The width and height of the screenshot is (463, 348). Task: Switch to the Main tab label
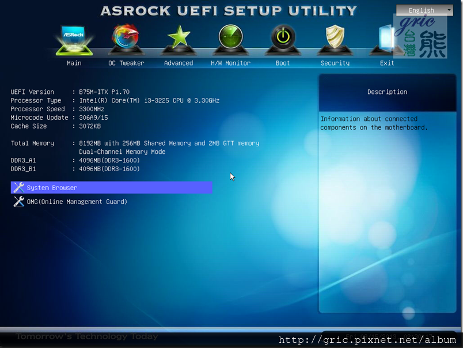click(74, 63)
